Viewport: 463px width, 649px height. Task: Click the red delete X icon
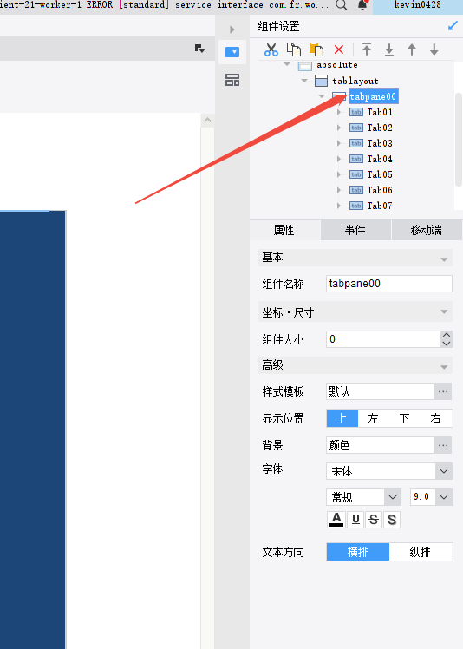click(x=339, y=49)
